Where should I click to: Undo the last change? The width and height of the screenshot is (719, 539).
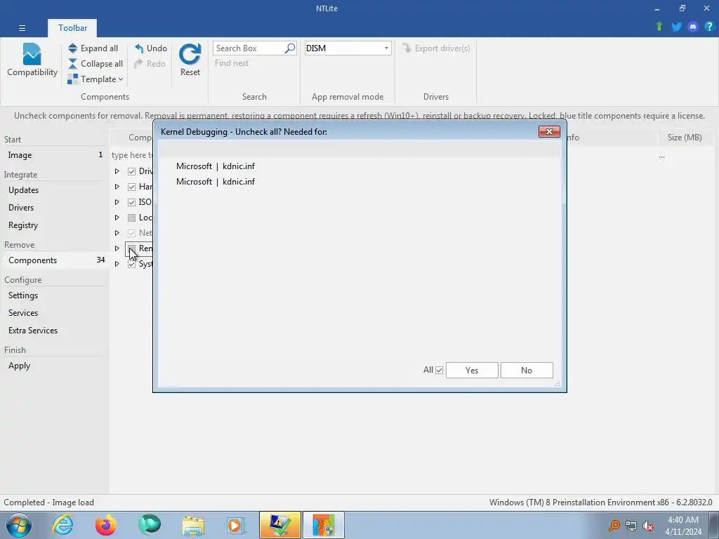pos(150,48)
